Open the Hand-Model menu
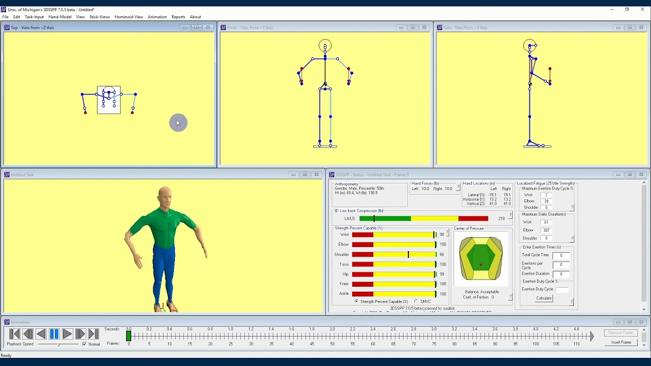Viewport: 651px width, 366px height. (x=60, y=17)
